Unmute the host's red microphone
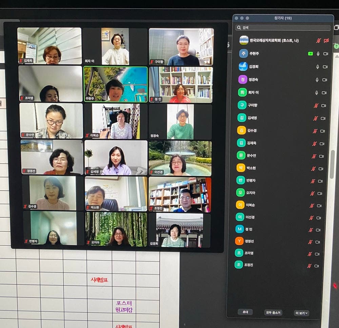The width and height of the screenshot is (339, 328). point(318,41)
